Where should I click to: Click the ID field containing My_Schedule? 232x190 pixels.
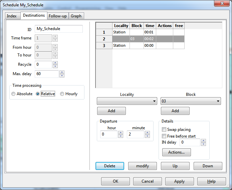[x=58, y=29]
